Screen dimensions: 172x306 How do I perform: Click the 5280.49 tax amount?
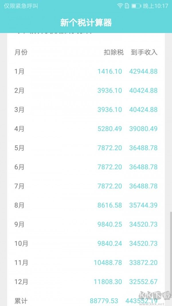[x=110, y=129]
